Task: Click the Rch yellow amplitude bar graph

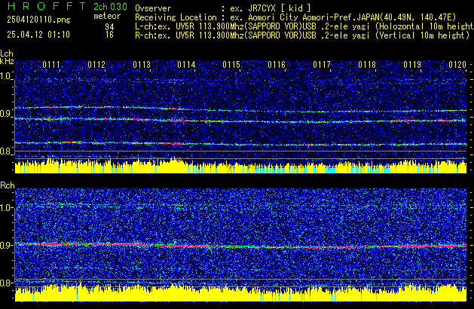Action: click(x=240, y=293)
